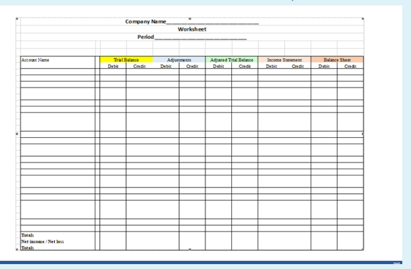This screenshot has width=411, height=269.
Task: Click the top-left selection handle of the worksheet object
Action: pos(17,19)
